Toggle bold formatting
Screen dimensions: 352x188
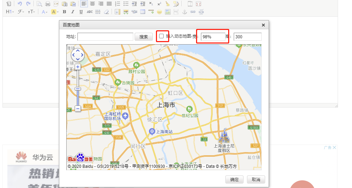[65, 12]
